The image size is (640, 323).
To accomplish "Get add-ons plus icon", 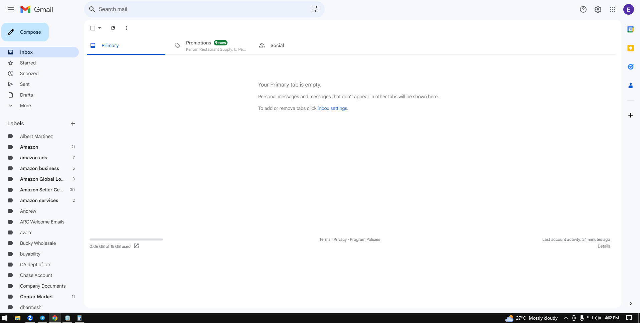I will [x=631, y=115].
